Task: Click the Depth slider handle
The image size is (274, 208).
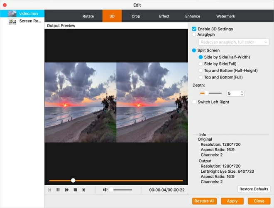Action: 206,93
